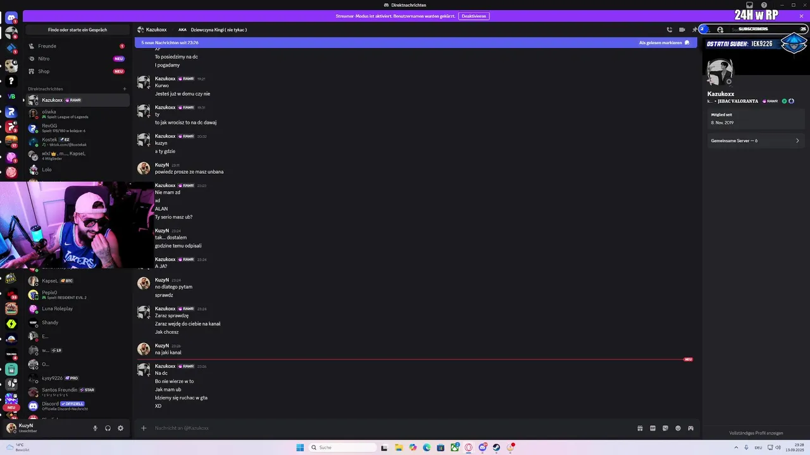Open the gift icon in message bar

point(640,428)
